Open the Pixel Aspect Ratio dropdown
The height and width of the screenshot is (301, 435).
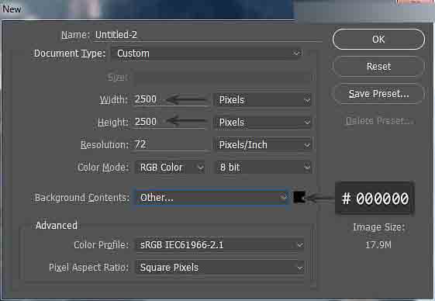coord(220,268)
